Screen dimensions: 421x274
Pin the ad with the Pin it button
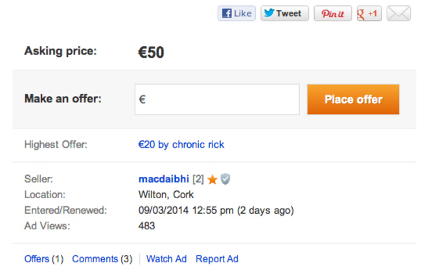tap(333, 14)
